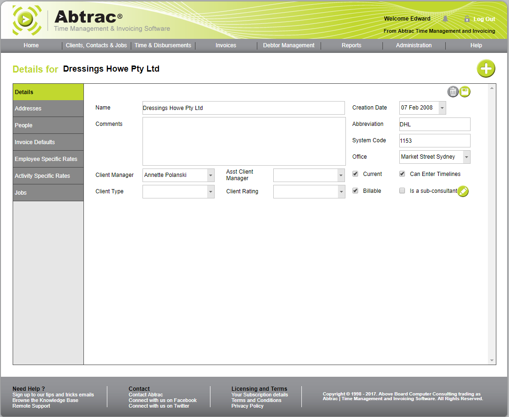Save the client details using the disk icon
Screen dimensions: 509x417
pos(465,92)
